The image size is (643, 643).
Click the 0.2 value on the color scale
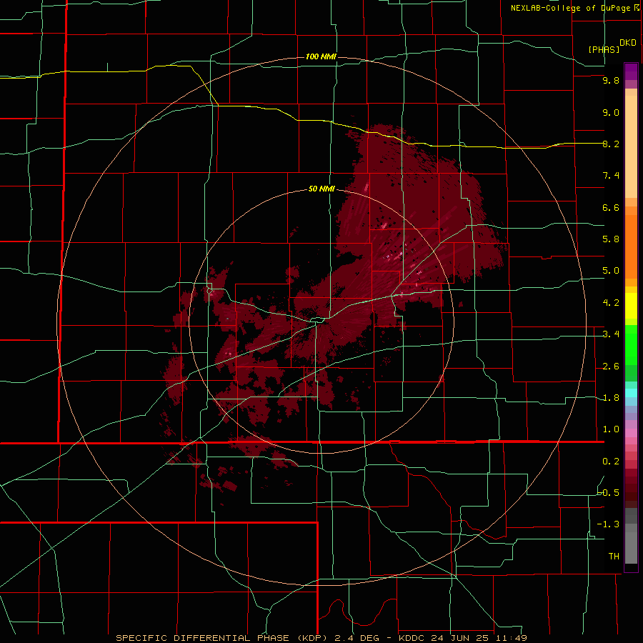(x=611, y=462)
